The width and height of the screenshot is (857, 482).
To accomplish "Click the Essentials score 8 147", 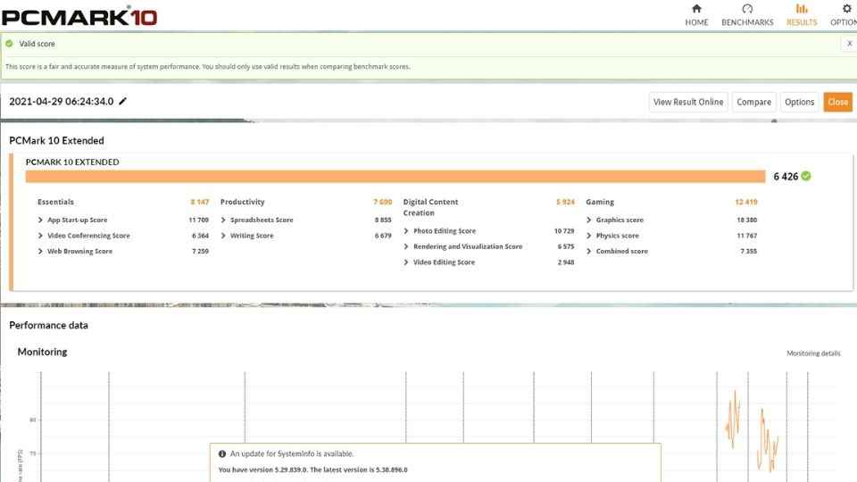I will [x=200, y=202].
